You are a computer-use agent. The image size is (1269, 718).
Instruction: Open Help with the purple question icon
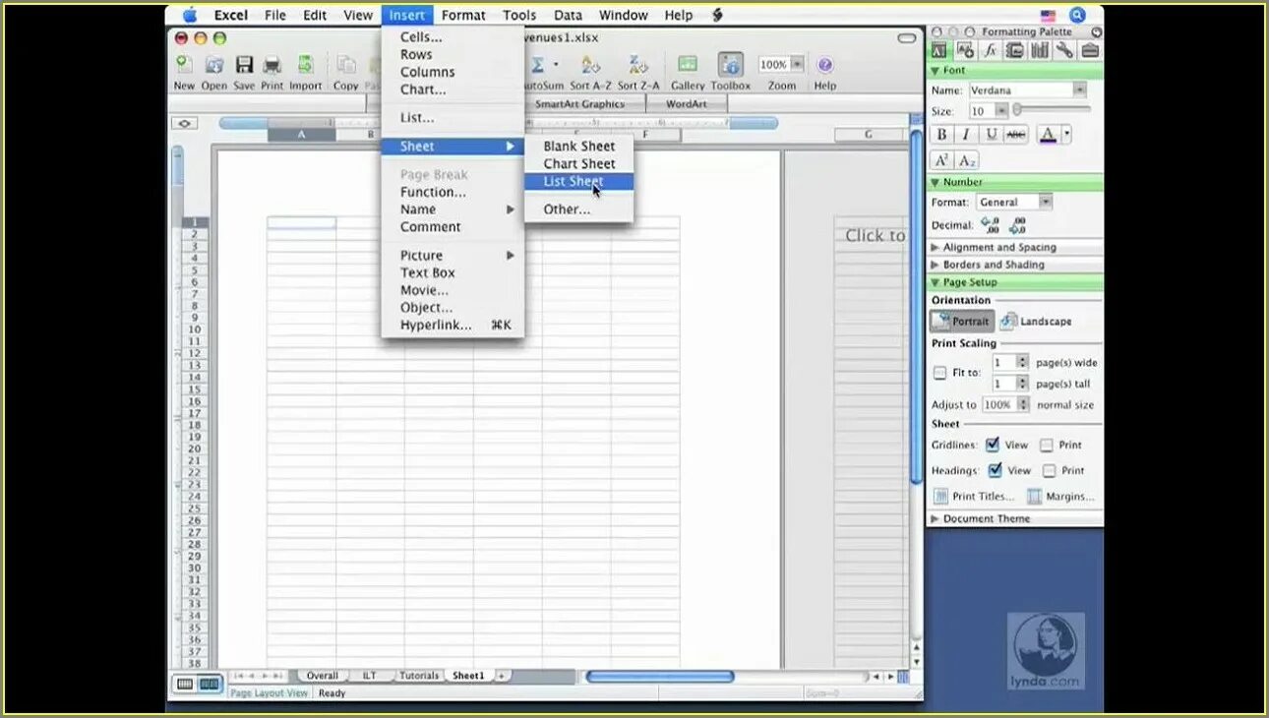(825, 65)
